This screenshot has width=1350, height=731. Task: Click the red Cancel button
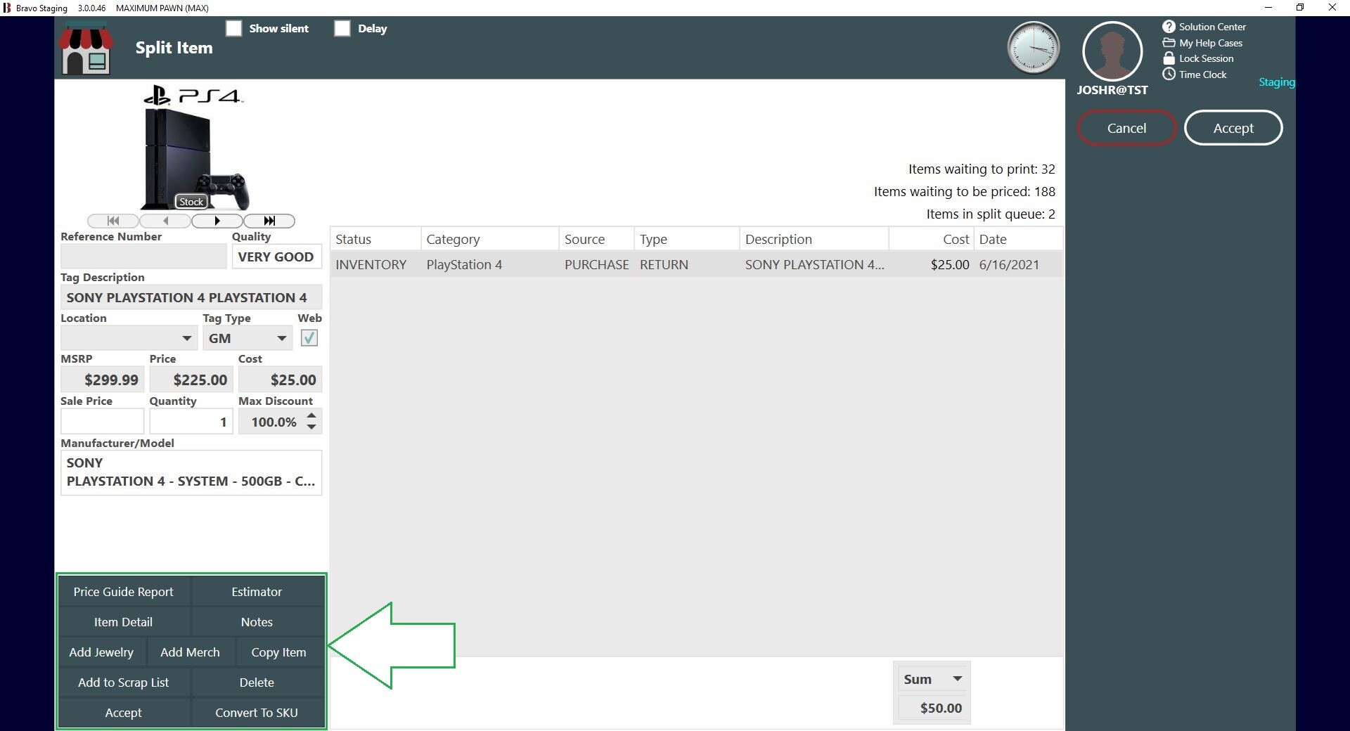click(1126, 128)
